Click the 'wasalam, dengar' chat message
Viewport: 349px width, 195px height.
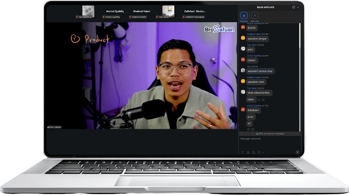(x=257, y=39)
